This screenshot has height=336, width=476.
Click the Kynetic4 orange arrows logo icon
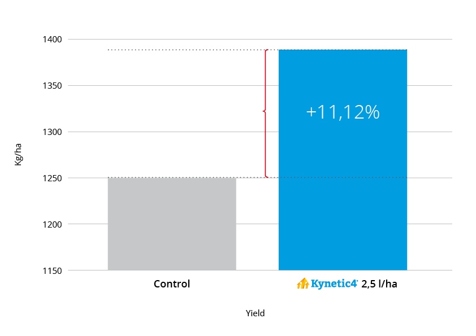(303, 283)
